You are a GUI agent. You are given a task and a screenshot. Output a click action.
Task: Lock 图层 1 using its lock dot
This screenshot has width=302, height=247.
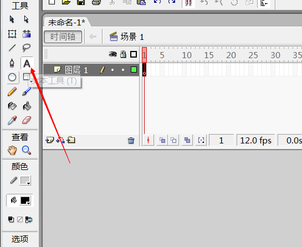point(123,70)
